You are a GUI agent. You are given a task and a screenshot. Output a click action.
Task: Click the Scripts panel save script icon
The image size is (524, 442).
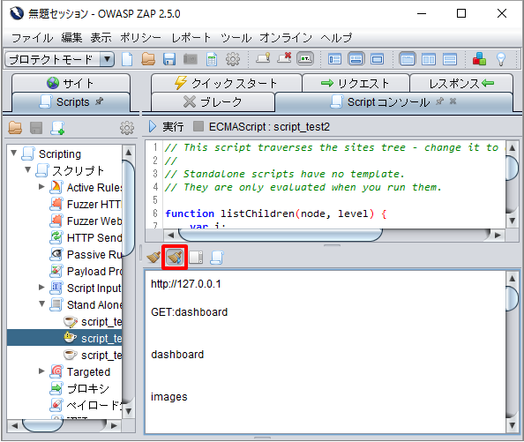pyautogui.click(x=36, y=128)
